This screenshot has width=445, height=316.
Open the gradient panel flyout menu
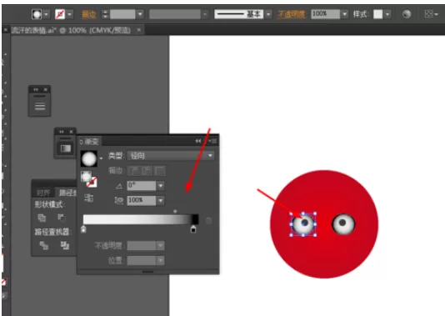pyautogui.click(x=212, y=141)
